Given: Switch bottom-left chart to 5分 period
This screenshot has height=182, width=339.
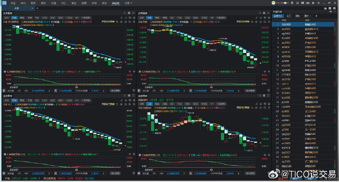Looking at the screenshot, I should 37,101.
